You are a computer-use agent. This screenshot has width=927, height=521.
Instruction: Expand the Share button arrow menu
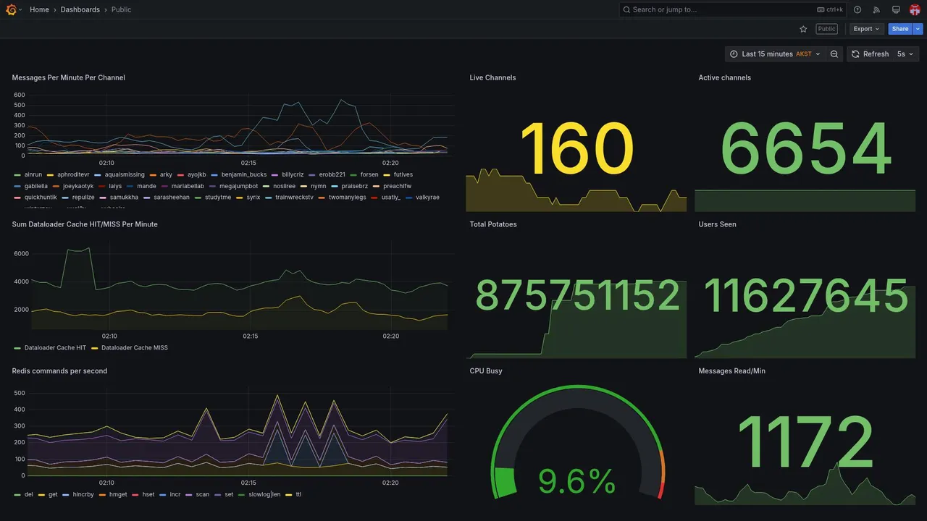coord(918,29)
